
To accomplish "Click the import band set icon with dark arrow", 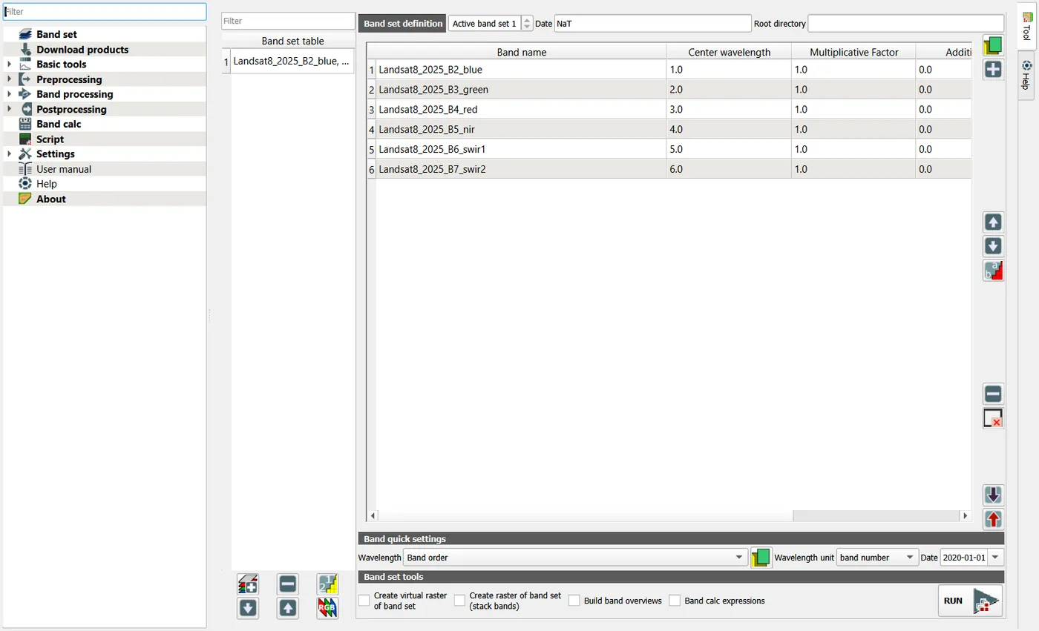I will point(993,495).
